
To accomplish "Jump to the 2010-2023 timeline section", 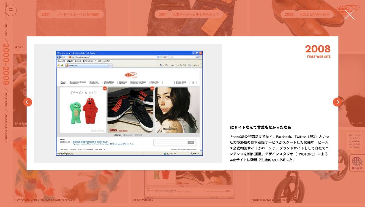I will [6, 101].
